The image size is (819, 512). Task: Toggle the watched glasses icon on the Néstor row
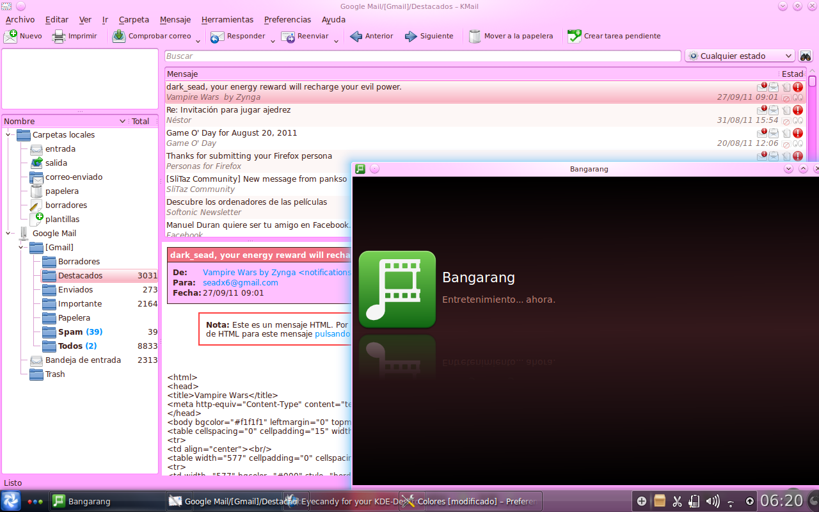tap(798, 121)
